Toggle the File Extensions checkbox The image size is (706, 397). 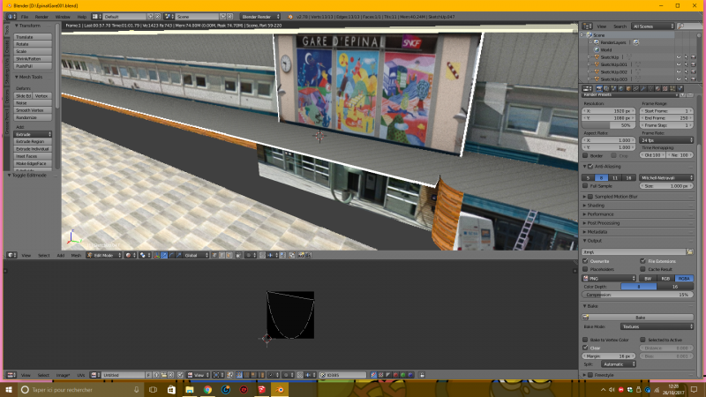click(643, 261)
